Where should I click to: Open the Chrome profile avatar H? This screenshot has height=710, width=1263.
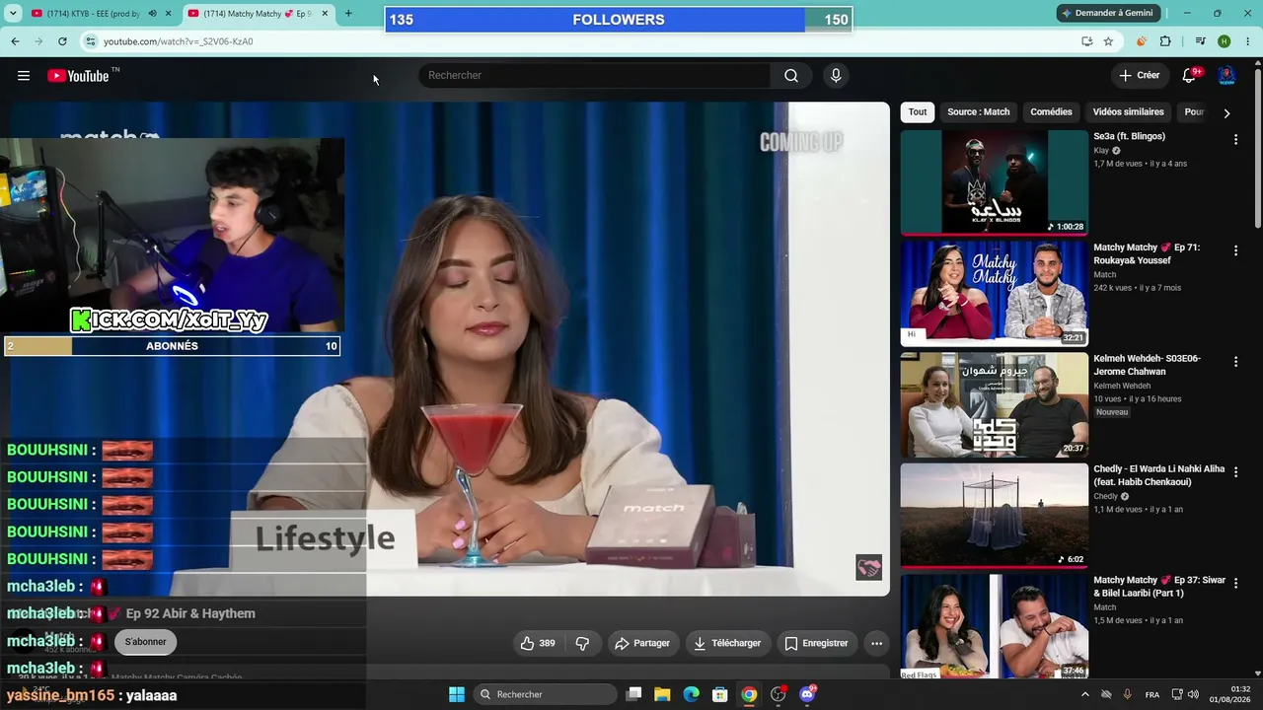[1225, 41]
